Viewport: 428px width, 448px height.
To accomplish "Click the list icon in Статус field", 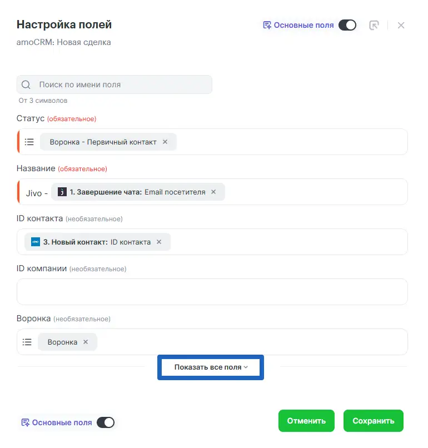I will [29, 142].
